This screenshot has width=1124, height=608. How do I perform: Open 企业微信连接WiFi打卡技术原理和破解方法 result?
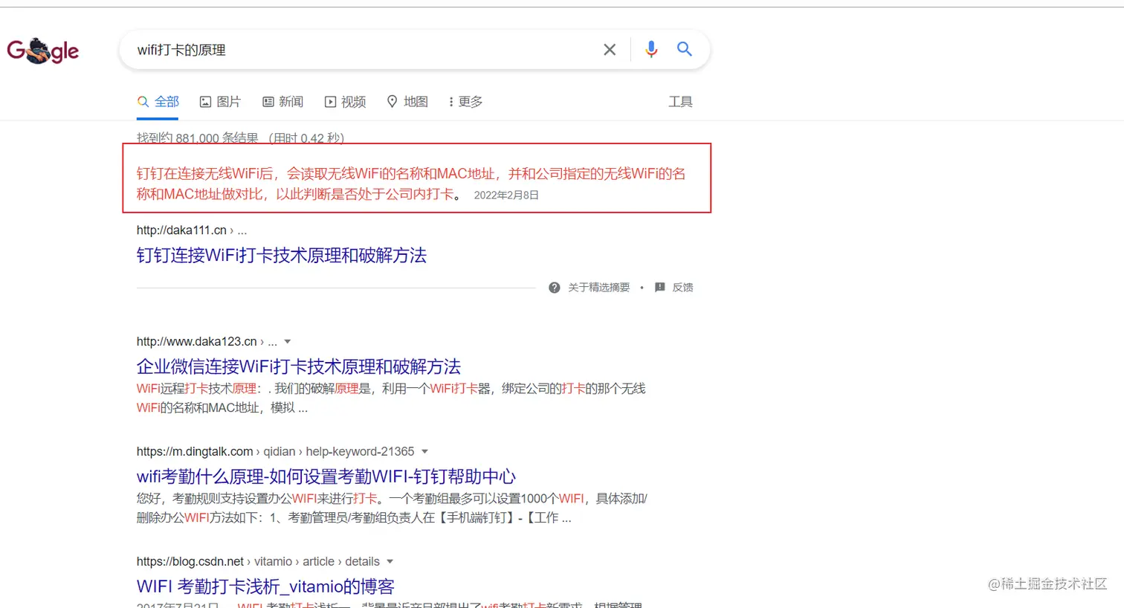coord(299,366)
